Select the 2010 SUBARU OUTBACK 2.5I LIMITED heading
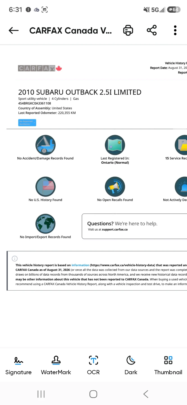This screenshot has height=405, width=187. (x=80, y=92)
